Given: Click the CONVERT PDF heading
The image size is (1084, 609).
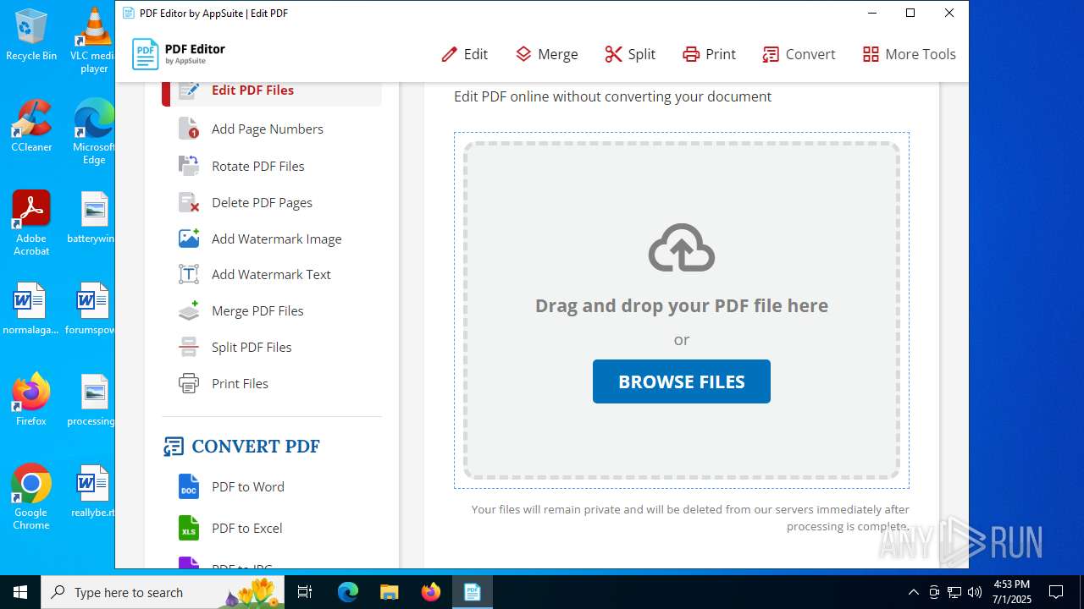Looking at the screenshot, I should tap(256, 447).
